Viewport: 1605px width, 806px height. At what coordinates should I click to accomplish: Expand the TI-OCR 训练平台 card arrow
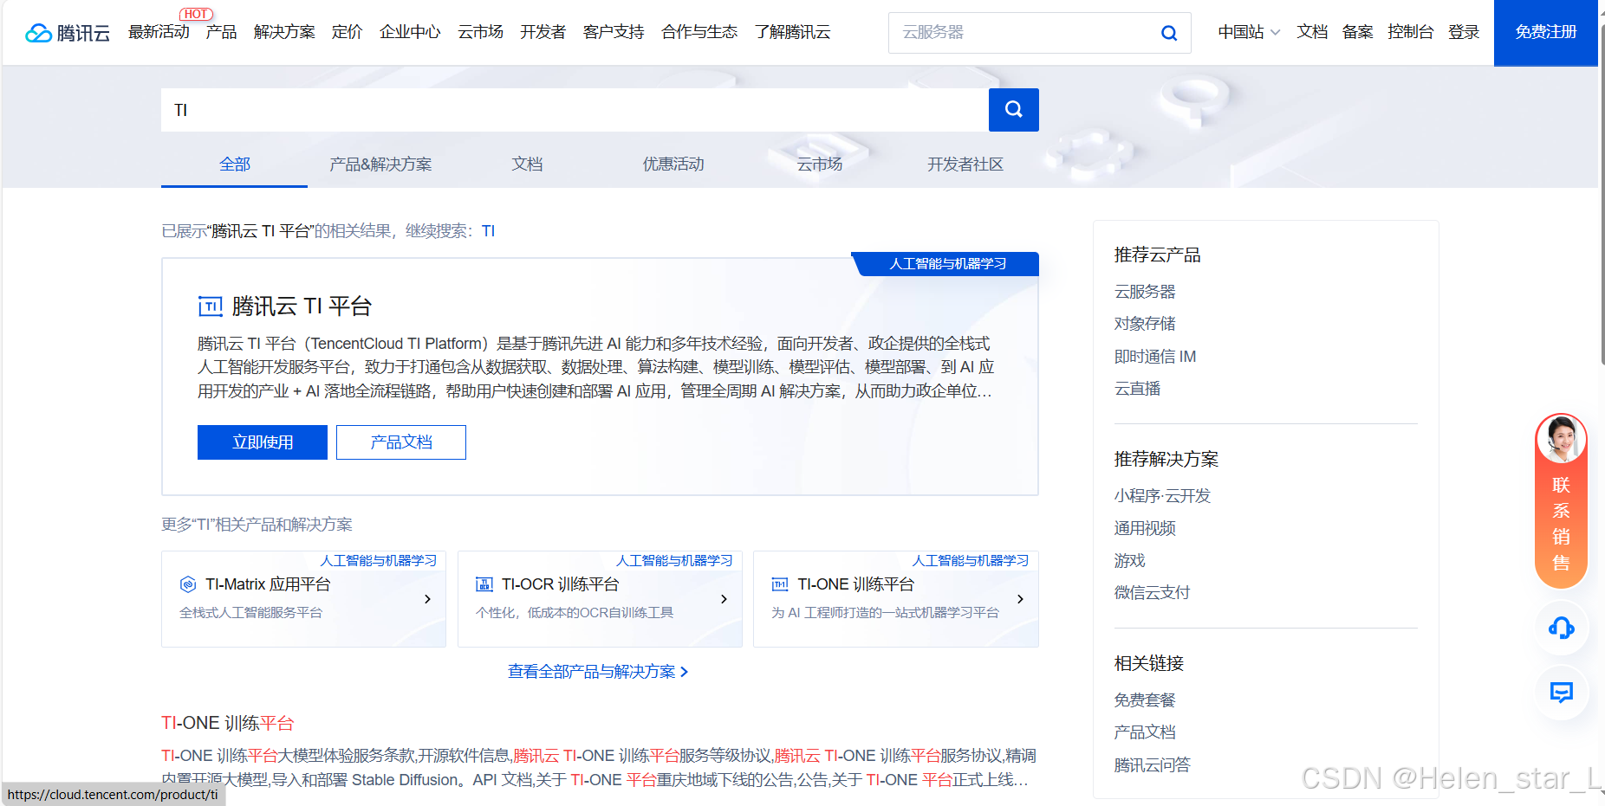(x=724, y=599)
